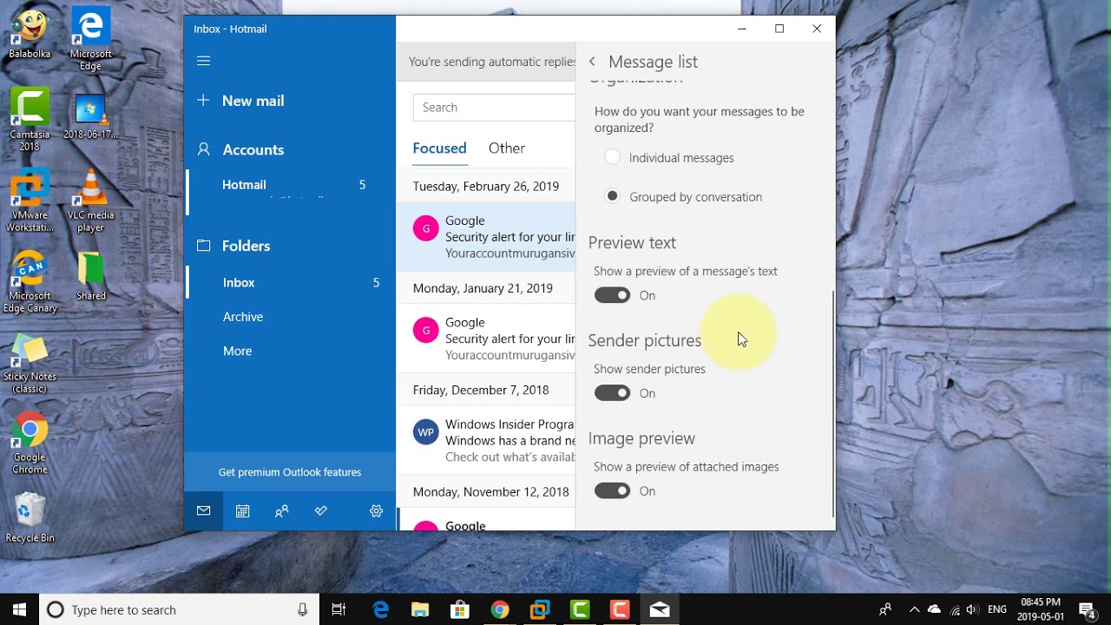Viewport: 1111px width, 625px height.
Task: Click the OneDrive cloud tray icon
Action: [x=934, y=609]
